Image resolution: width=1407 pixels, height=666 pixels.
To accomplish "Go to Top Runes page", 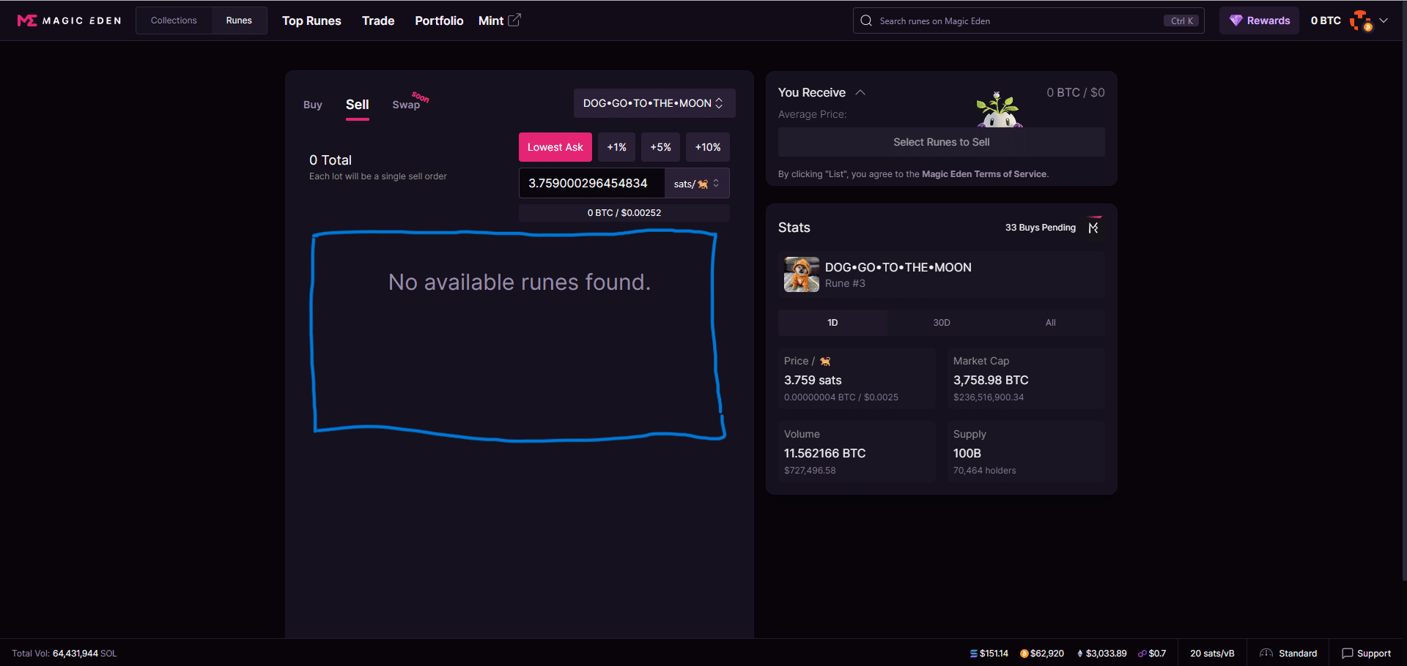I will (311, 20).
